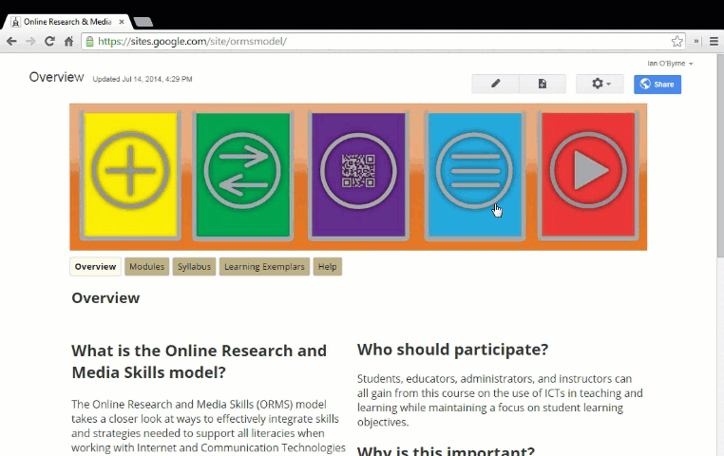Click the Overview page title at top
This screenshot has height=456, width=724.
[x=56, y=77]
